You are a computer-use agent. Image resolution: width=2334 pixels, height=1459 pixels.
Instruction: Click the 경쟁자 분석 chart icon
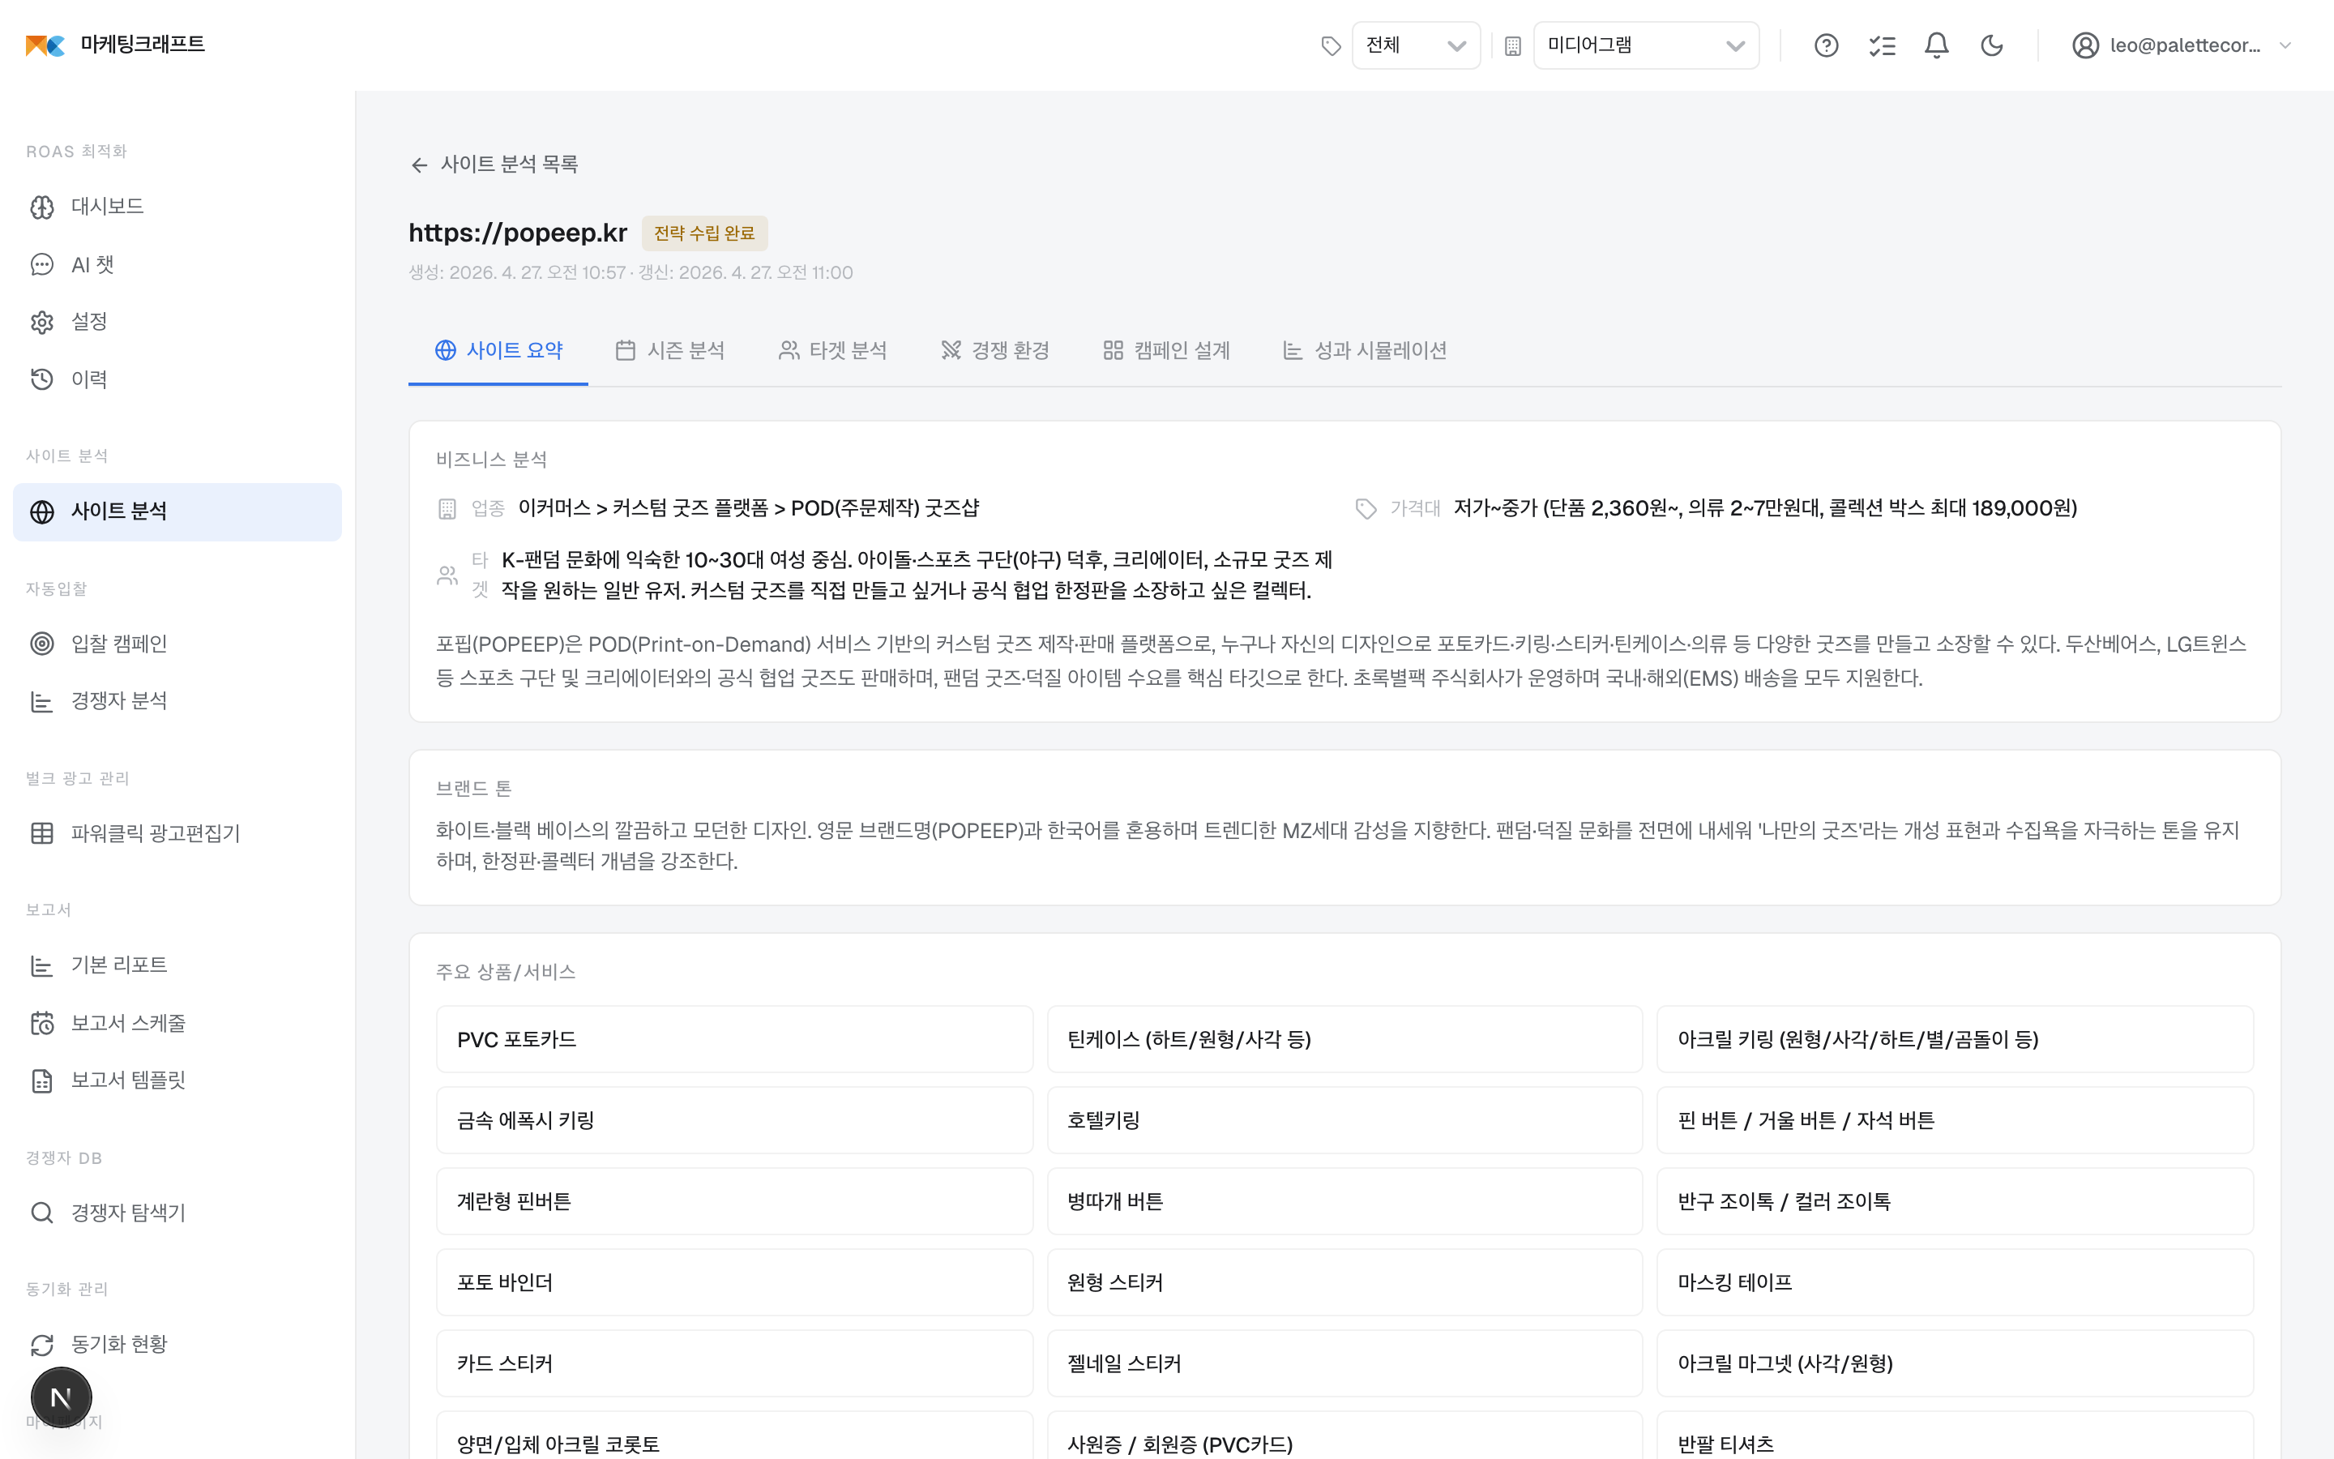point(42,701)
